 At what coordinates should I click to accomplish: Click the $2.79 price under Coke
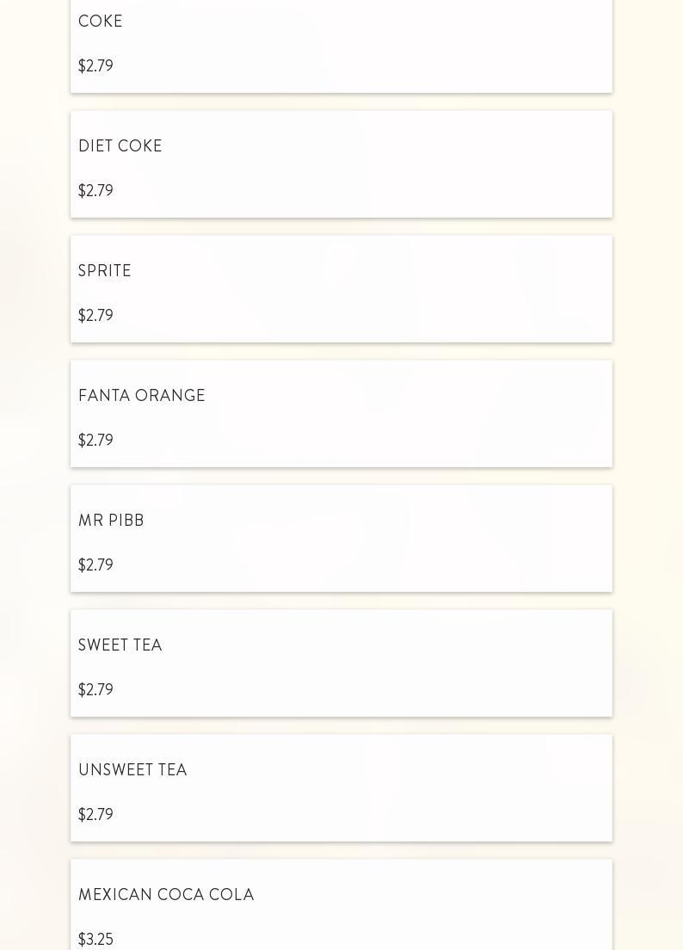click(x=95, y=66)
